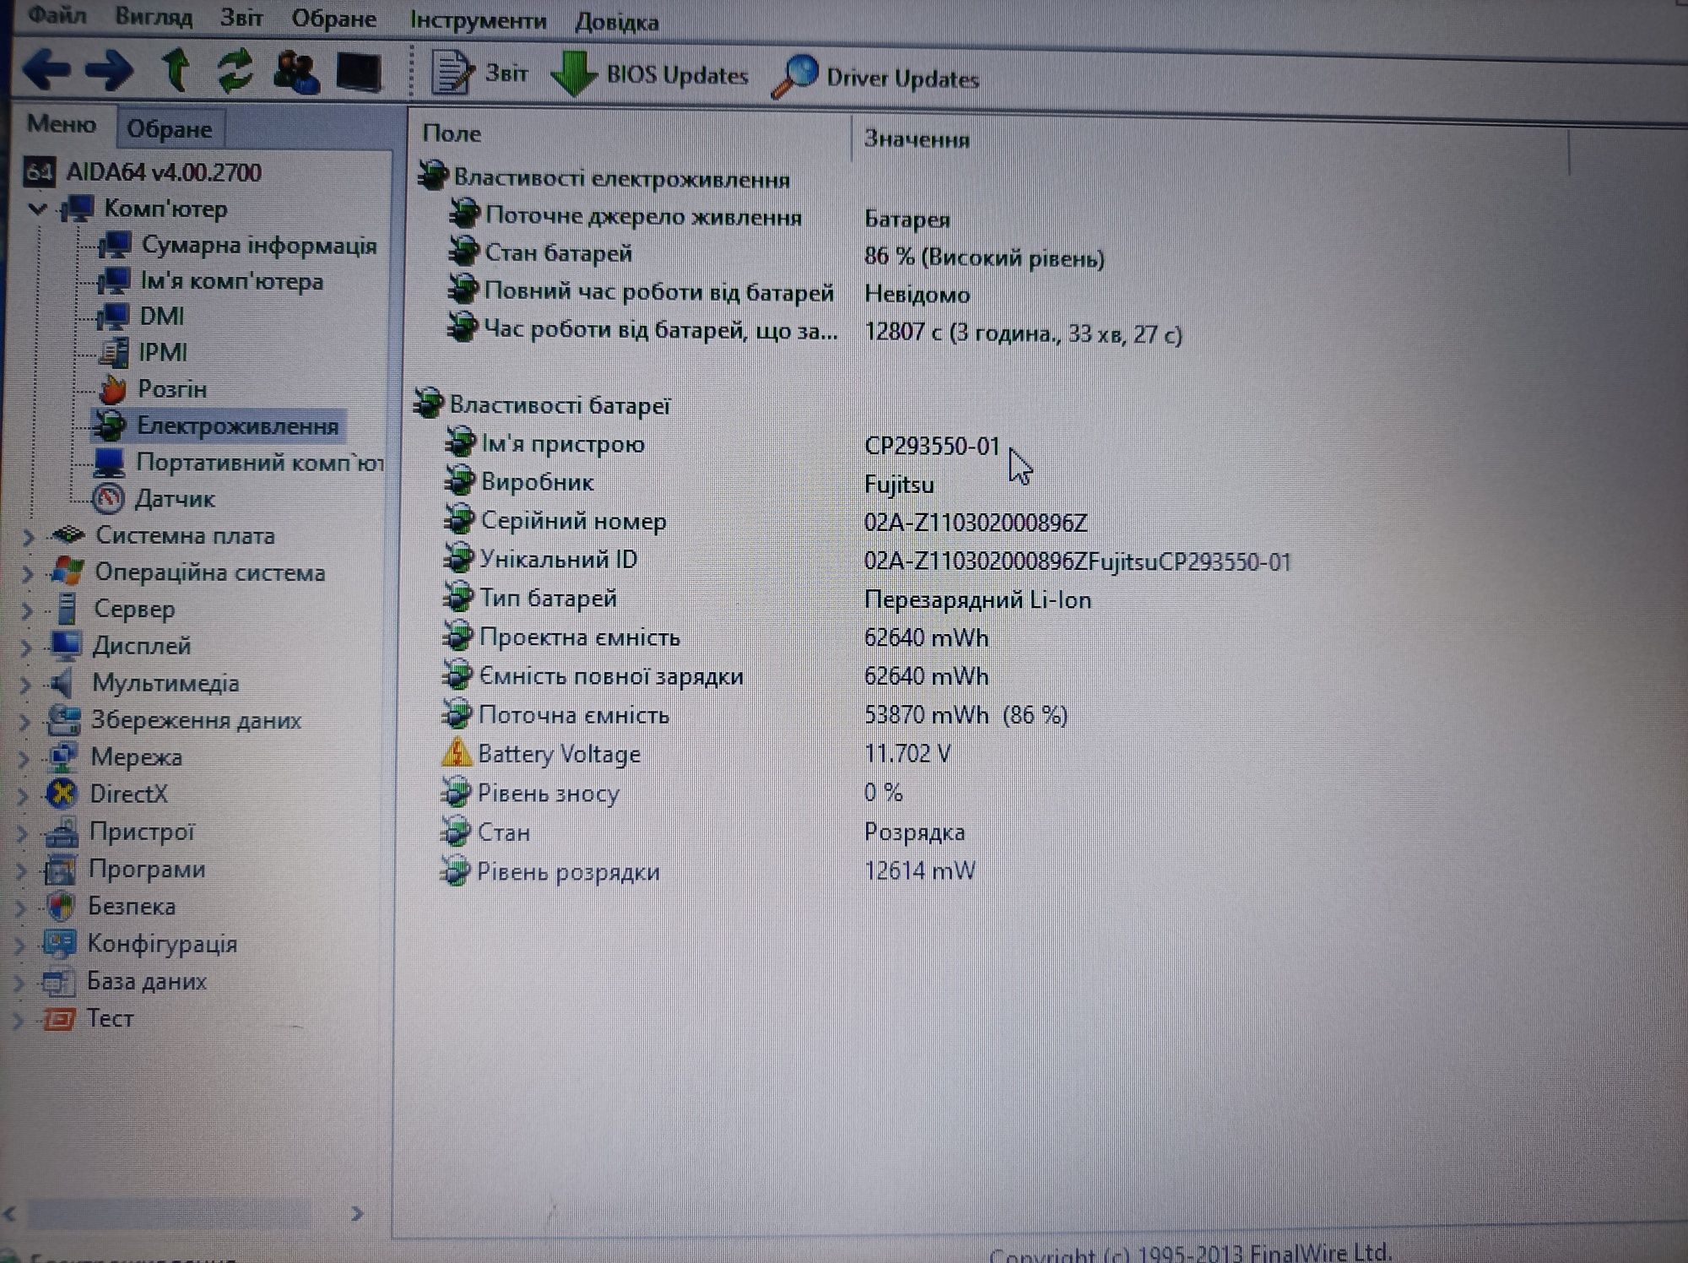The height and width of the screenshot is (1263, 1688).
Task: Select Портативний комп'ютер tree item
Action: 259,463
